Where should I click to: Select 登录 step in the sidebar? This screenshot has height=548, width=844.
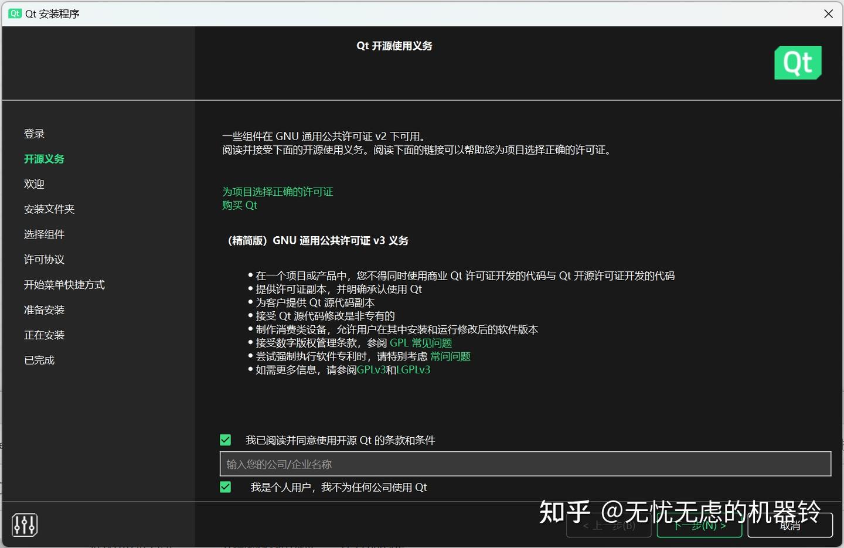tap(34, 133)
